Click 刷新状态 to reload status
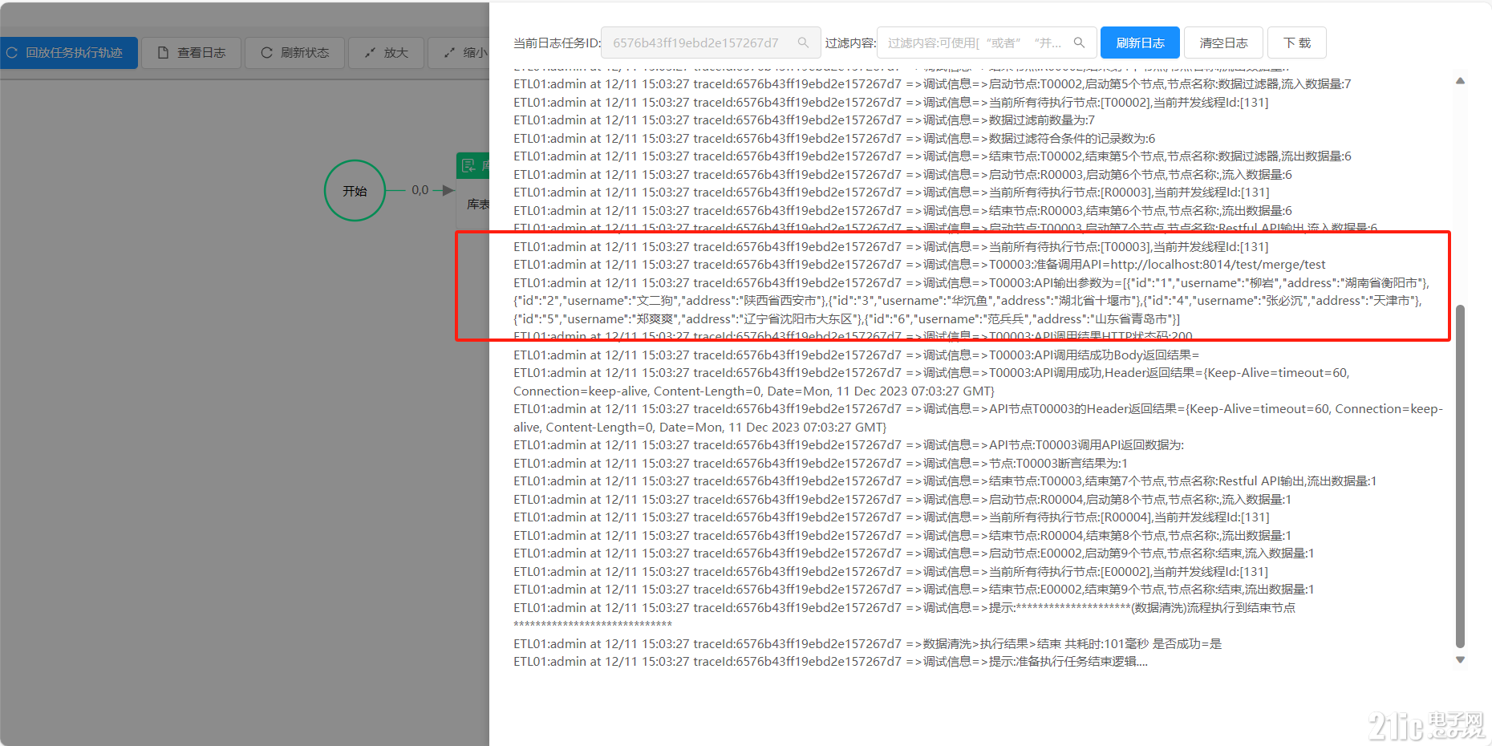This screenshot has width=1492, height=746. point(294,53)
